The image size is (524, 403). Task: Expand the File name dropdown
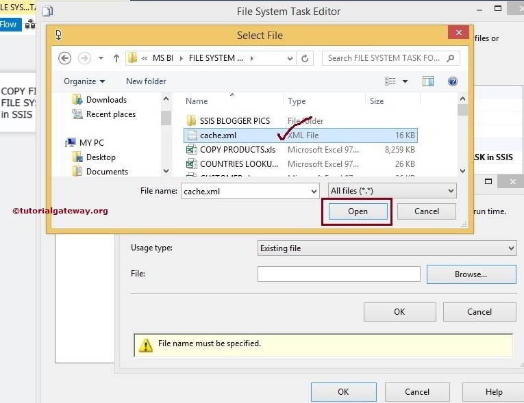tap(314, 192)
